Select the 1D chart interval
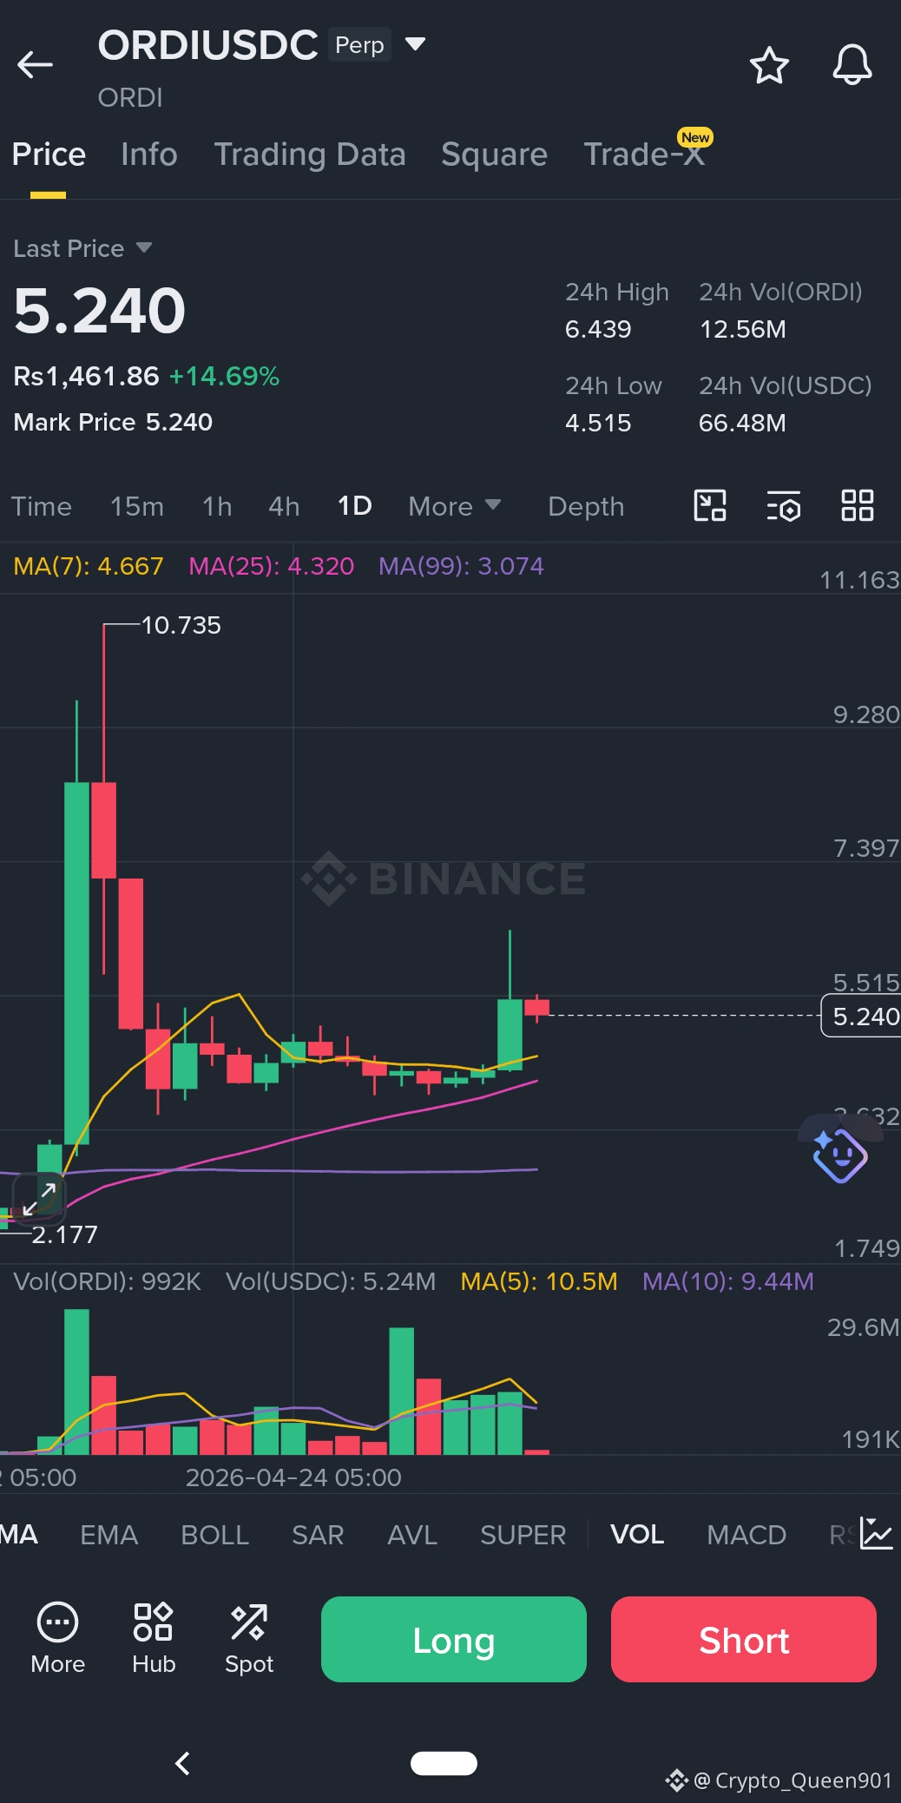Screen dimensions: 901x1803 point(354,506)
